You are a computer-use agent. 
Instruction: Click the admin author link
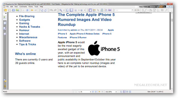coord(74,30)
